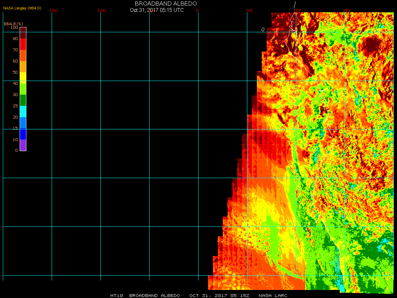Screen dimensions: 397x298
Task: Select the yellow 40–50% legend band
Action: click(23, 78)
